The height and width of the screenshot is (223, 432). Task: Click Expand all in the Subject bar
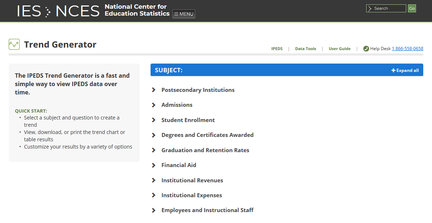point(405,70)
